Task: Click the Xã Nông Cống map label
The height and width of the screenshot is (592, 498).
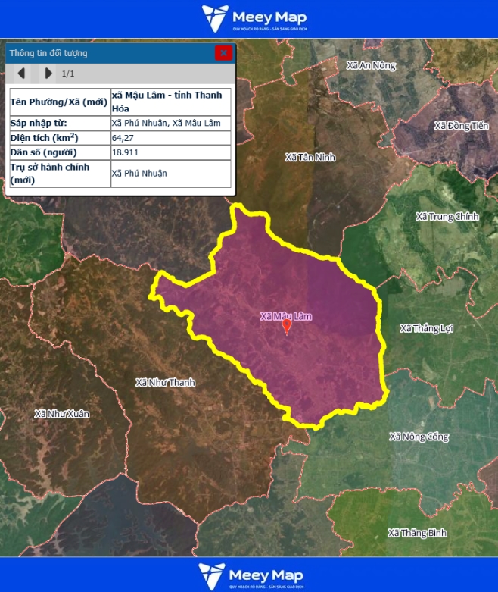Action: click(x=419, y=437)
